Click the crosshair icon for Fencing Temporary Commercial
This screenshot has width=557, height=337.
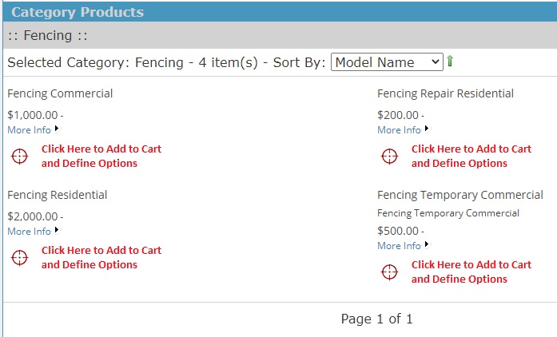[390, 272]
